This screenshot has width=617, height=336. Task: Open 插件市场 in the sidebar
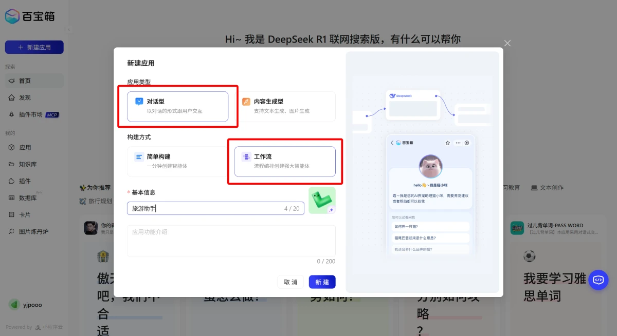34,114
